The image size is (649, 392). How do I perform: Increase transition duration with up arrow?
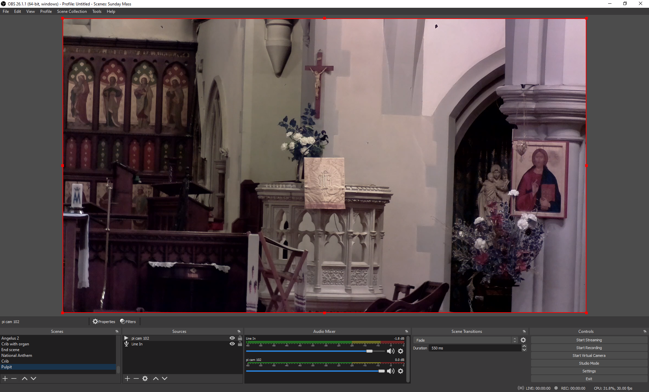(524, 346)
